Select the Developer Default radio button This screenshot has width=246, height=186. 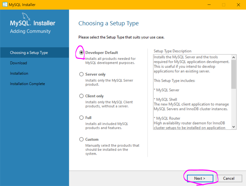(x=81, y=53)
